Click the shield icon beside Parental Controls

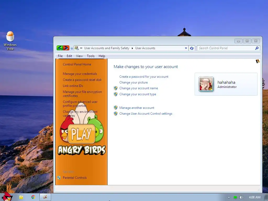[x=59, y=178]
